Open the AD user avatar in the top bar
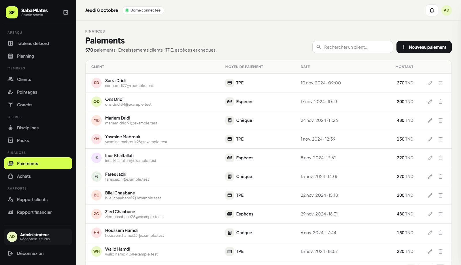461x265 pixels. (447, 10)
